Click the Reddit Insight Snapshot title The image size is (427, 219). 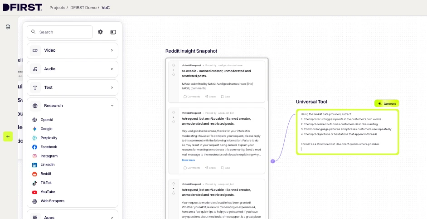(x=191, y=51)
